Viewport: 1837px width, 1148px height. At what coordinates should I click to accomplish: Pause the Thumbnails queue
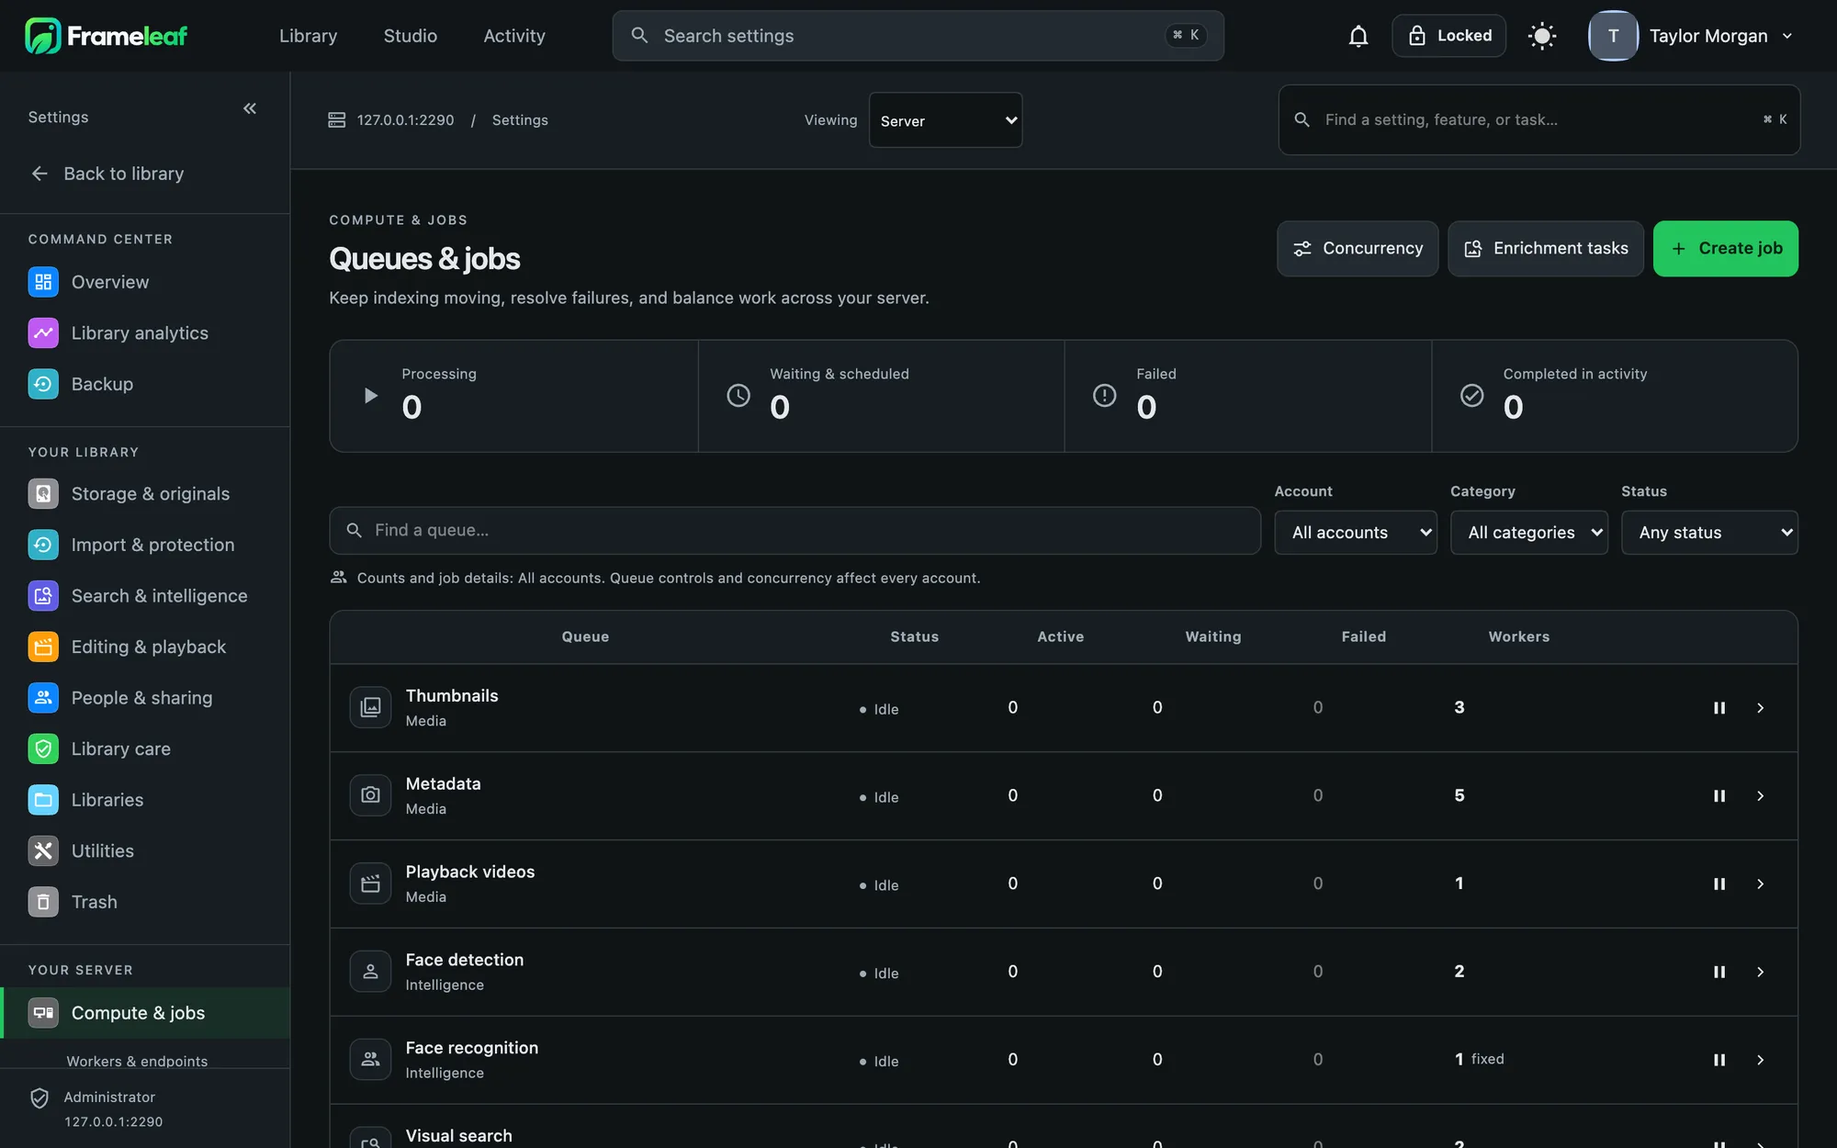coord(1719,708)
